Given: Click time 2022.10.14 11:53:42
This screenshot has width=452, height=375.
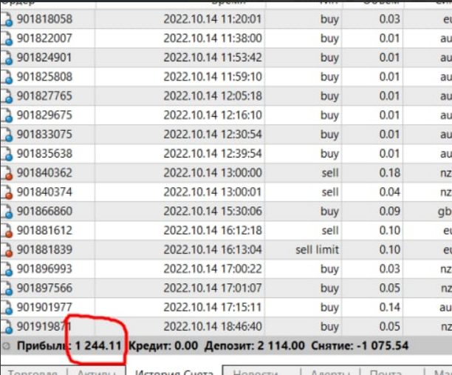Looking at the screenshot, I should coord(213,58).
